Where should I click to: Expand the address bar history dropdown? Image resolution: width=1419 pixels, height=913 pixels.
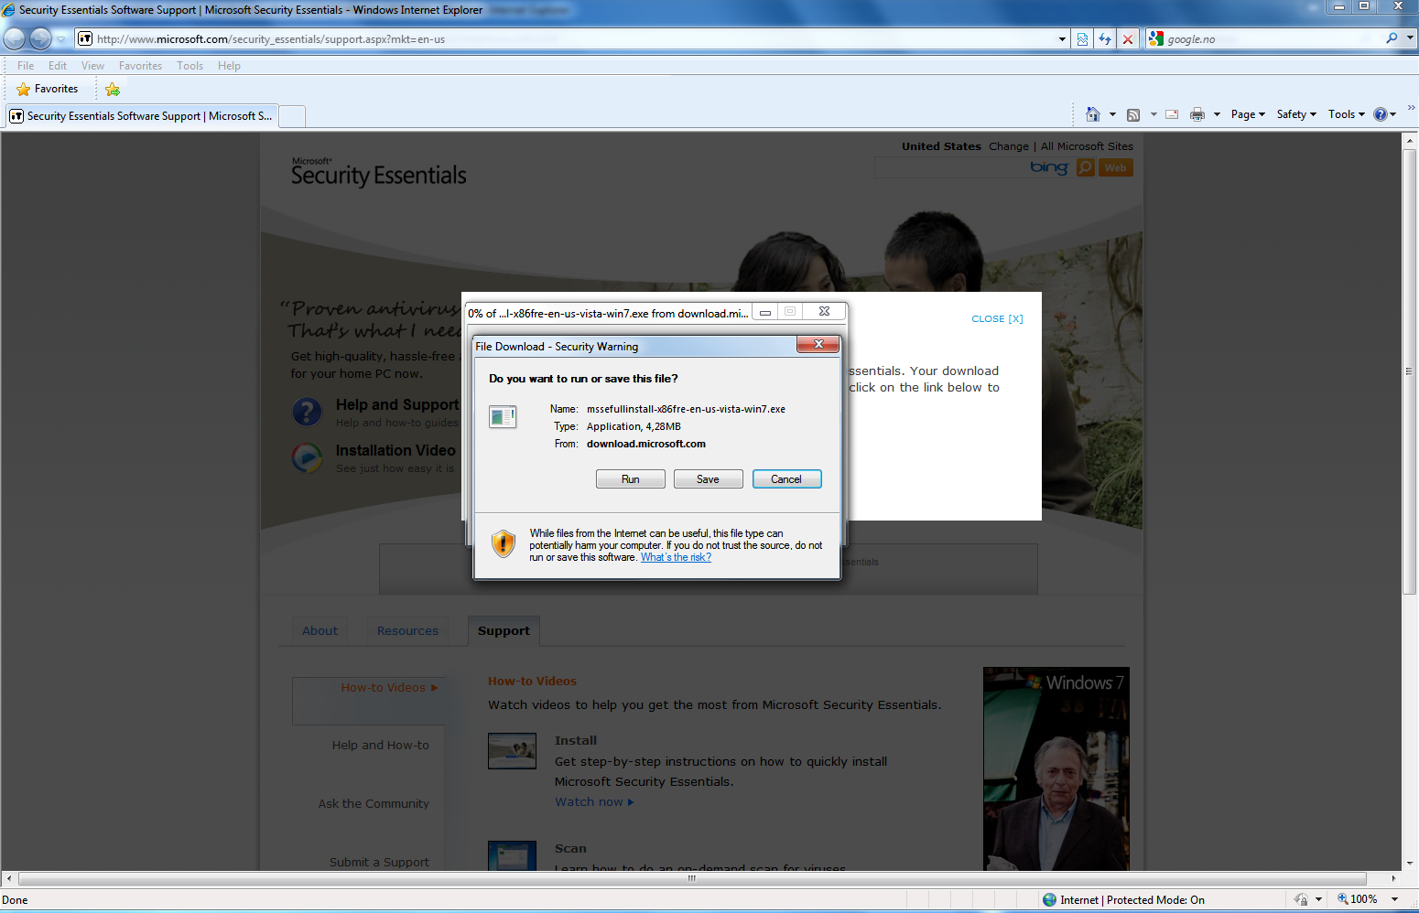(x=1062, y=39)
